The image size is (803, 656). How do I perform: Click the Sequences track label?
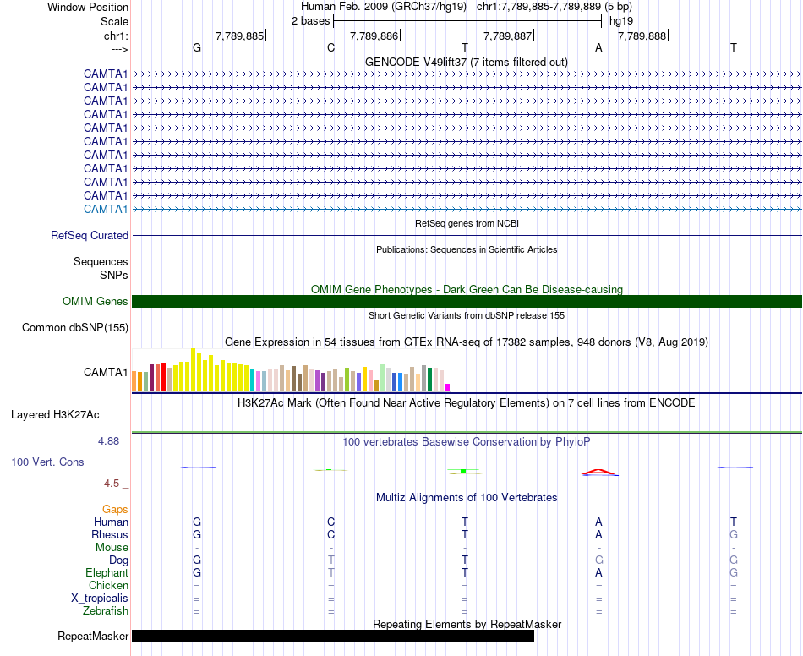101,262
